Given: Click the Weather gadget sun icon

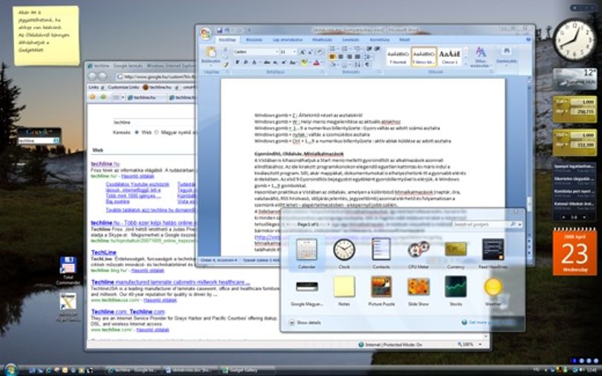Looking at the screenshot, I should point(493,287).
